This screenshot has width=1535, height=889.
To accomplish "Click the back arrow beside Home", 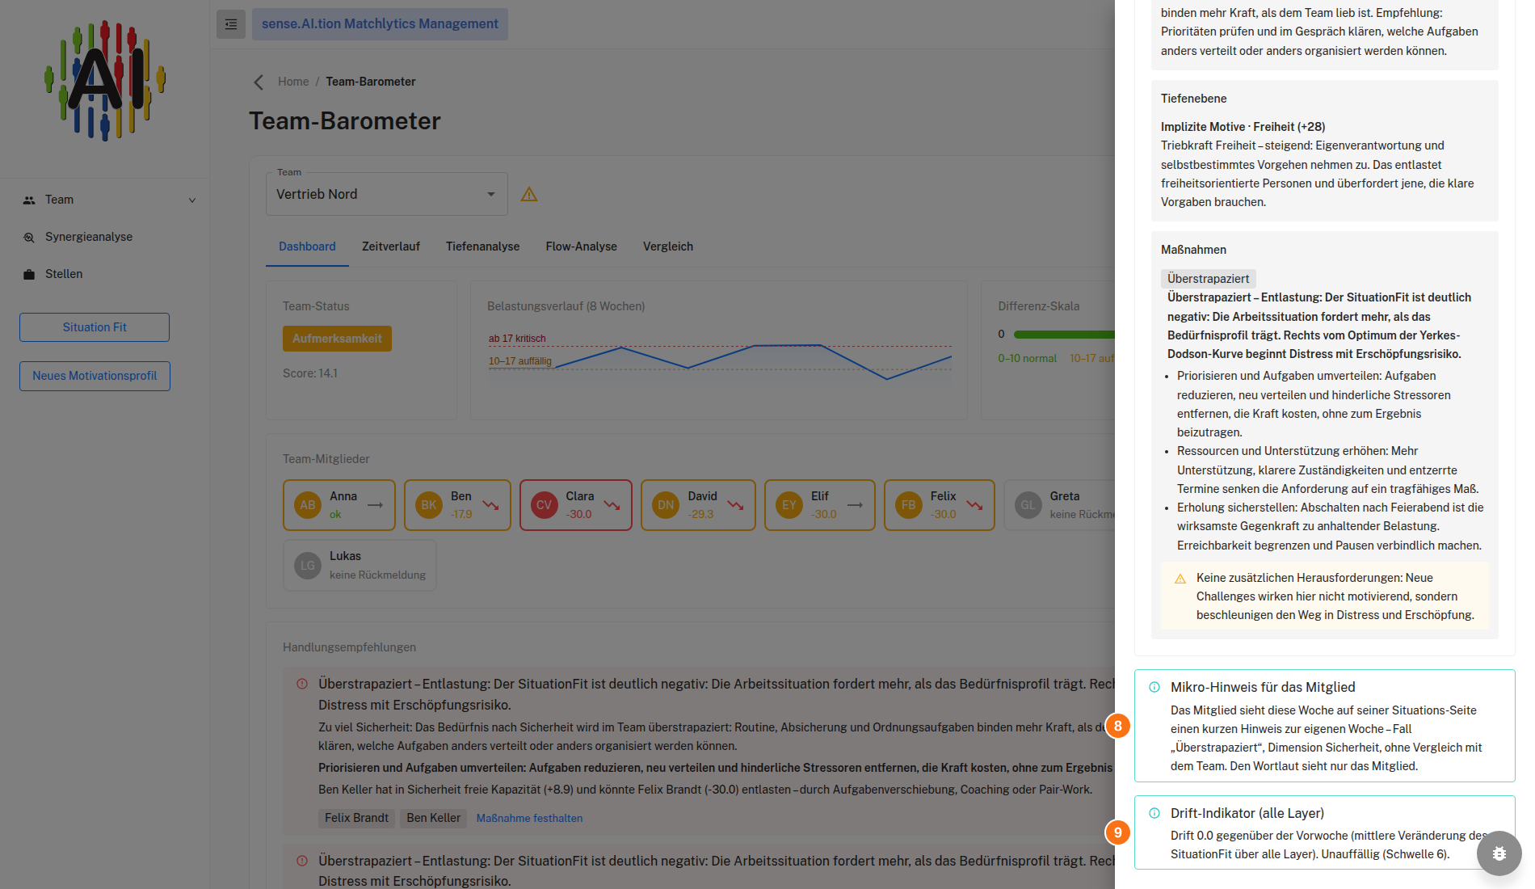I will [x=259, y=82].
